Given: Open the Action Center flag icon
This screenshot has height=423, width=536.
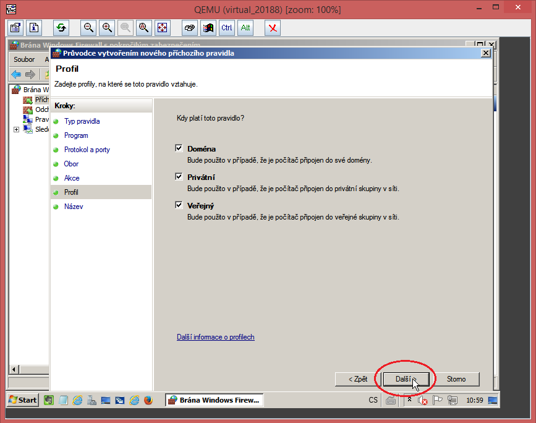Looking at the screenshot, I should [437, 400].
